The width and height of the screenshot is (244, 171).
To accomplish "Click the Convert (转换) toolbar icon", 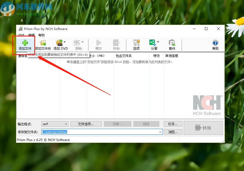I will click(x=116, y=43).
